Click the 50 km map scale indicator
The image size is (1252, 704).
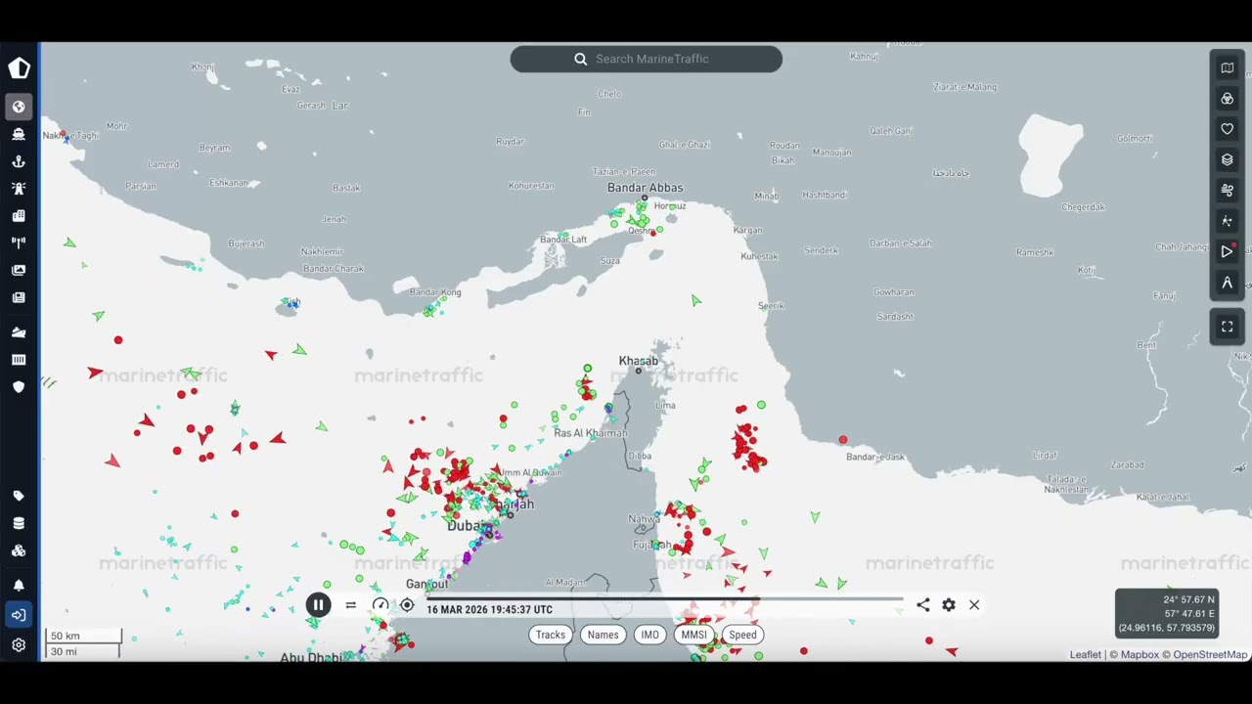[83, 636]
